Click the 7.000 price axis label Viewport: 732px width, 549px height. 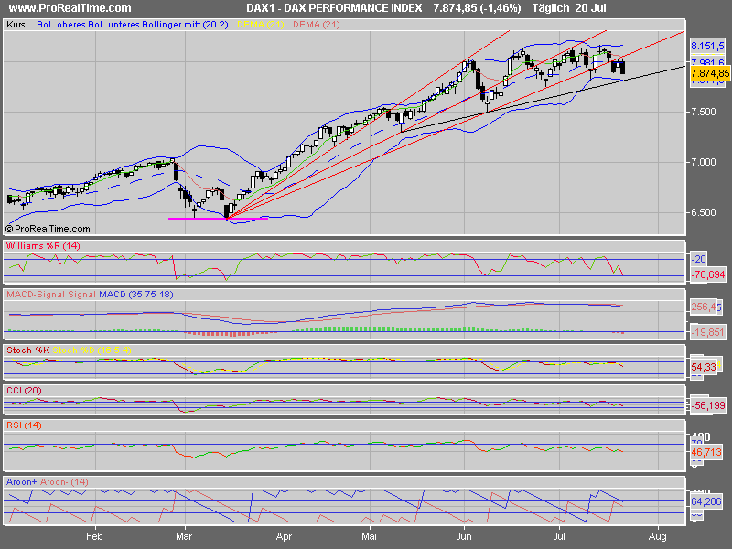coord(703,162)
